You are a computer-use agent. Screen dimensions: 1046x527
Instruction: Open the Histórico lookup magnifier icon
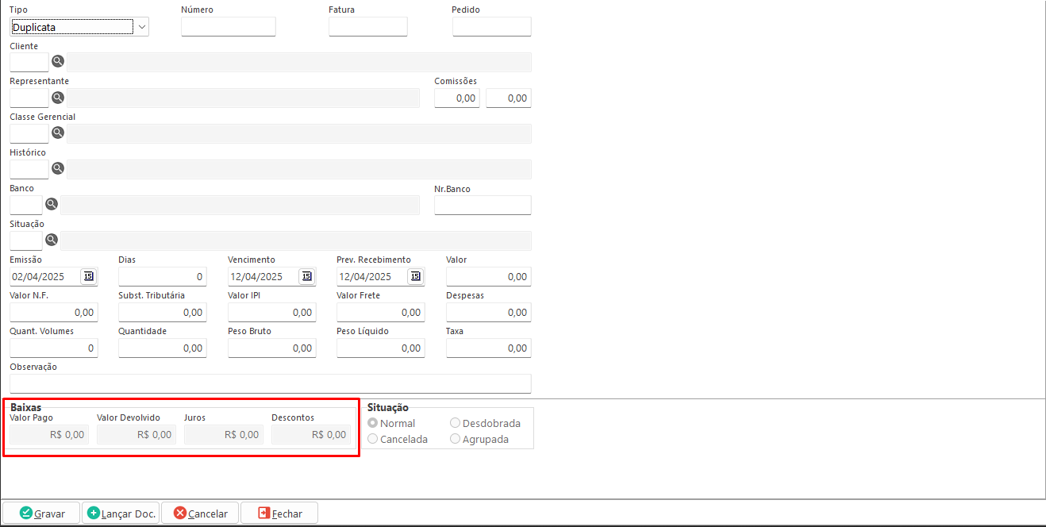coord(58,168)
